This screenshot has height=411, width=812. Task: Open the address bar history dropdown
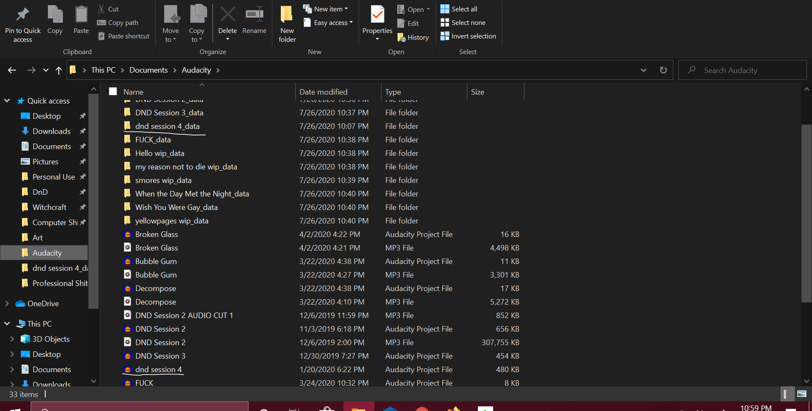[x=644, y=70]
